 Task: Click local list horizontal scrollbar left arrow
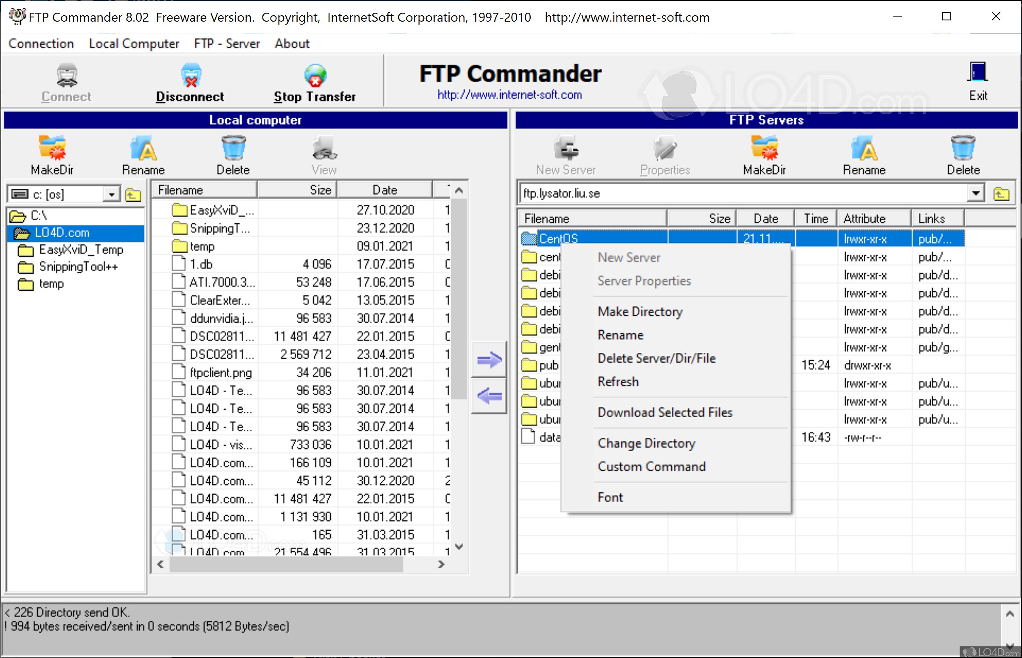pyautogui.click(x=160, y=565)
